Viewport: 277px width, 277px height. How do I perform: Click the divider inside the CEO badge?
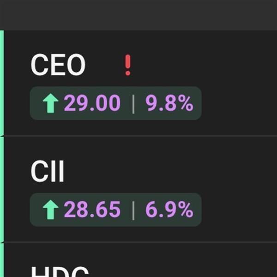(x=133, y=104)
